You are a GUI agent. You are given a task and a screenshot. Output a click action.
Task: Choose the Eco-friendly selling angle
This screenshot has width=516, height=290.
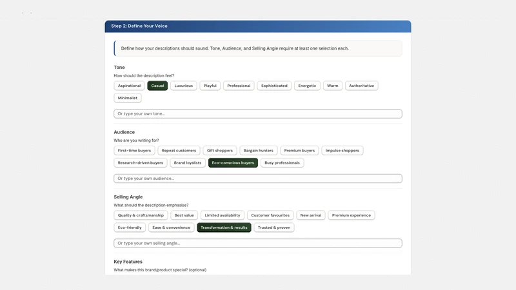pyautogui.click(x=130, y=227)
